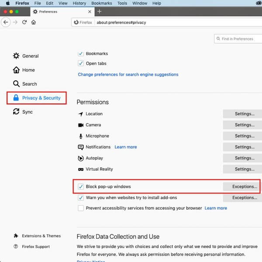Open the Bookmarks menu in menu bar
This screenshot has width=262, height=262.
click(x=101, y=3)
